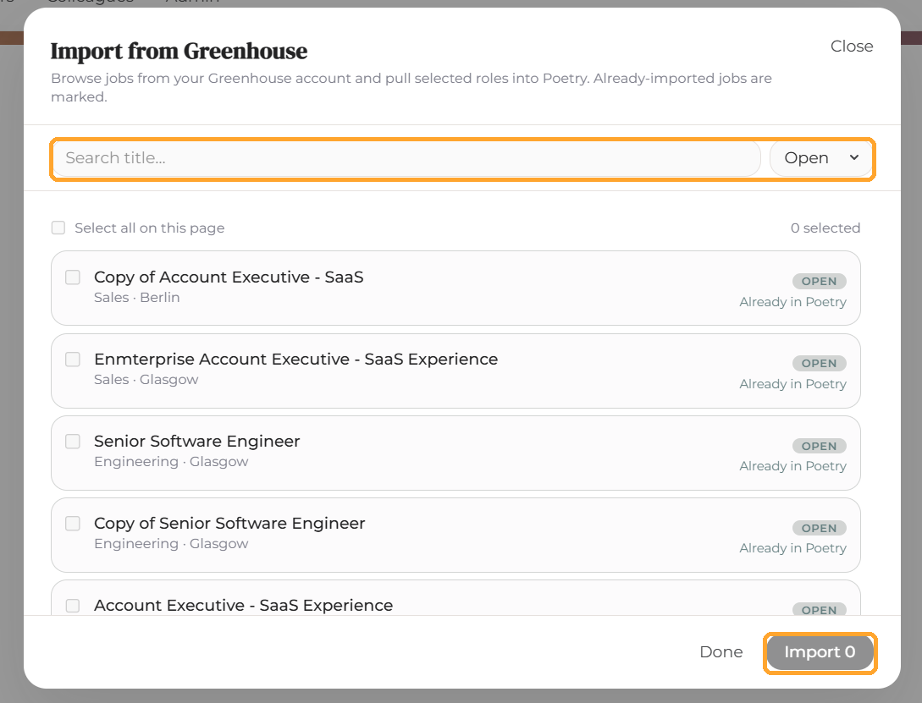
Task: Select the Account Executive - SaaS Experience title
Action: 244,606
